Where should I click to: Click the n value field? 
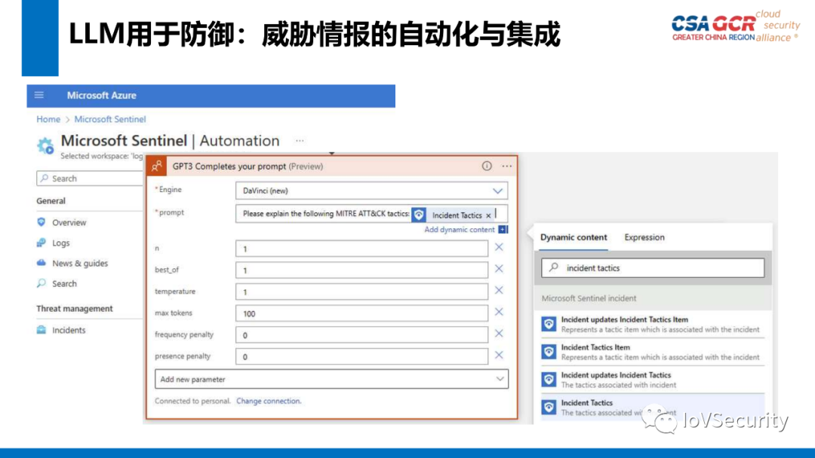(x=361, y=249)
